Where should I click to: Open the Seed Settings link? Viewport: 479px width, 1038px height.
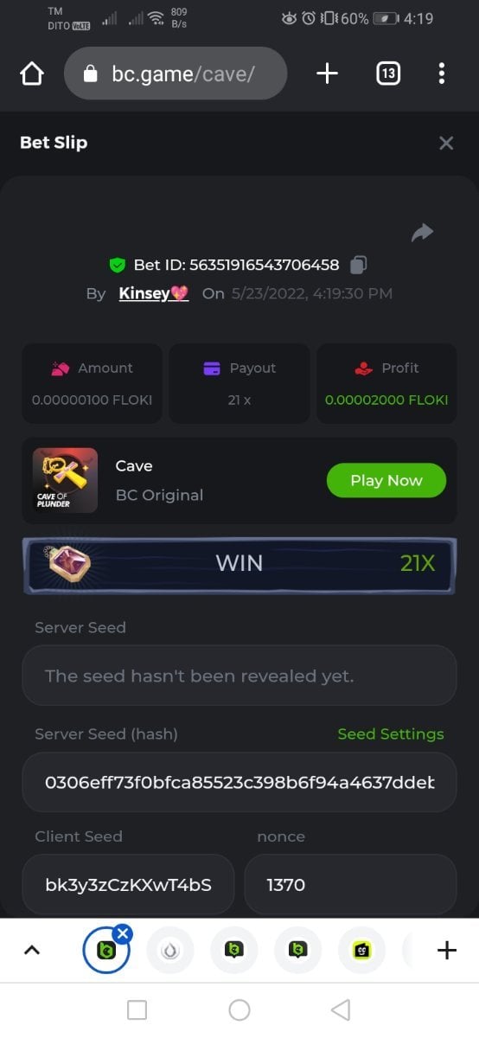(x=390, y=734)
